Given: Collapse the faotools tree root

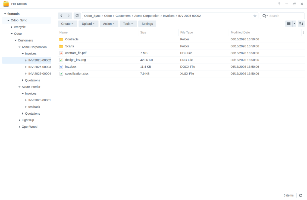Looking at the screenshot, I should [5, 14].
